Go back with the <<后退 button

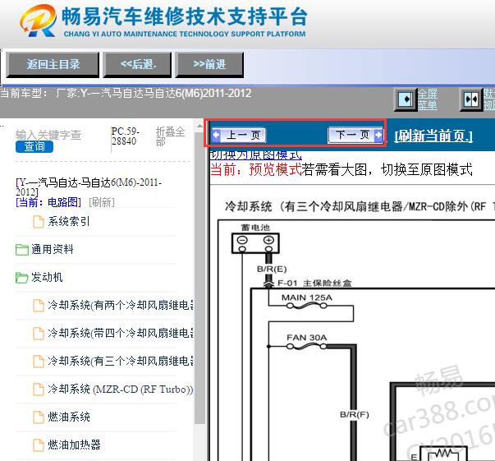click(x=137, y=64)
